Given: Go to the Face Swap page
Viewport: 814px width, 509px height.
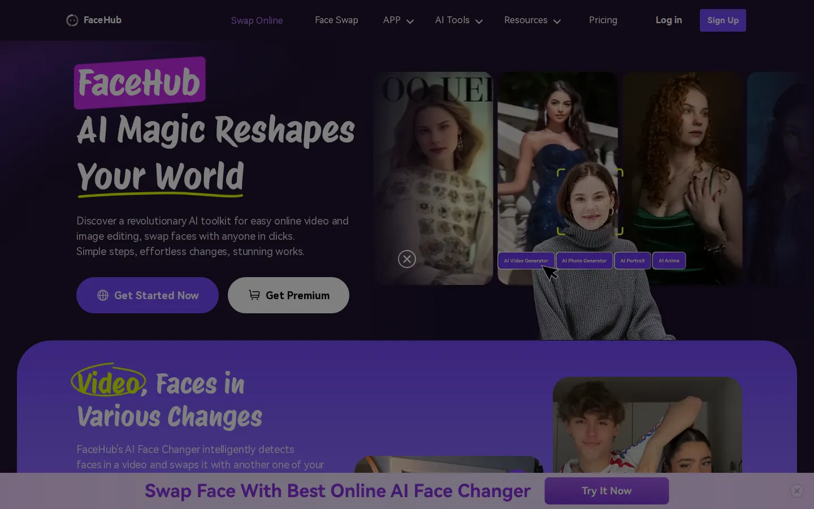Looking at the screenshot, I should point(336,20).
